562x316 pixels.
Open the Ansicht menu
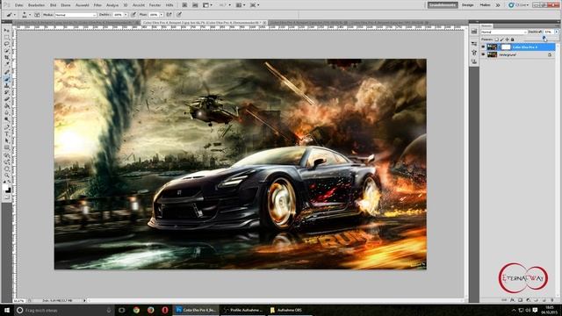[x=139, y=5]
